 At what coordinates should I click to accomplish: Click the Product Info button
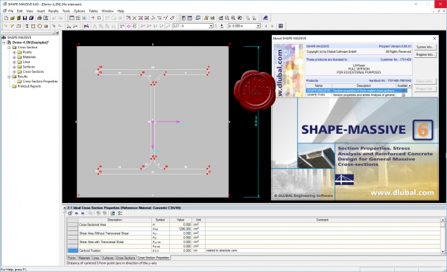(x=425, y=88)
